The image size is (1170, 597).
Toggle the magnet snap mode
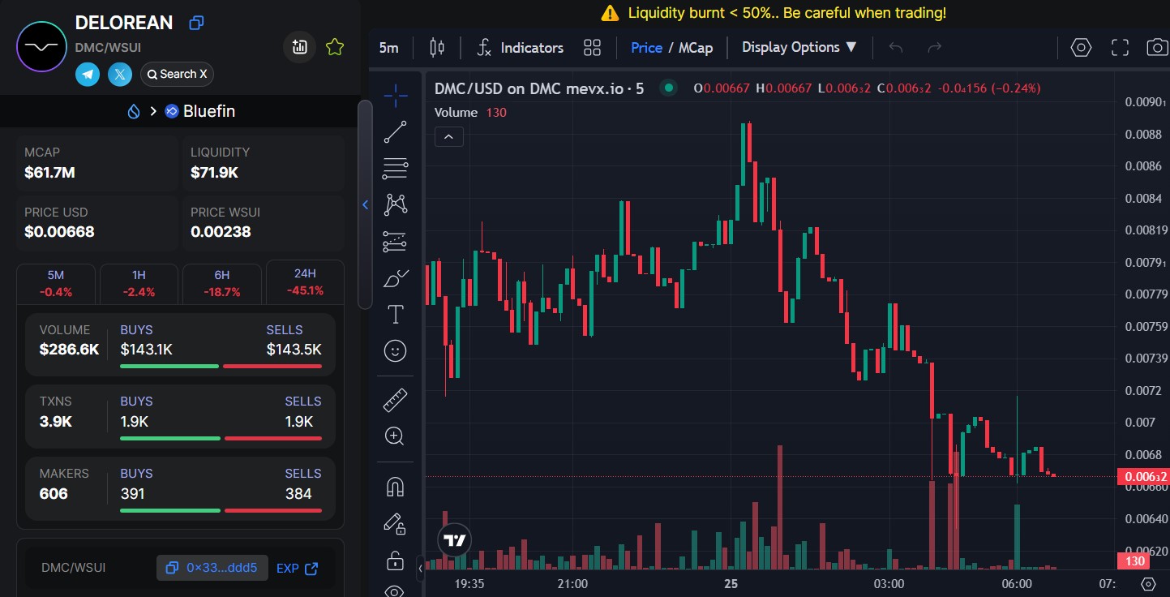(395, 487)
